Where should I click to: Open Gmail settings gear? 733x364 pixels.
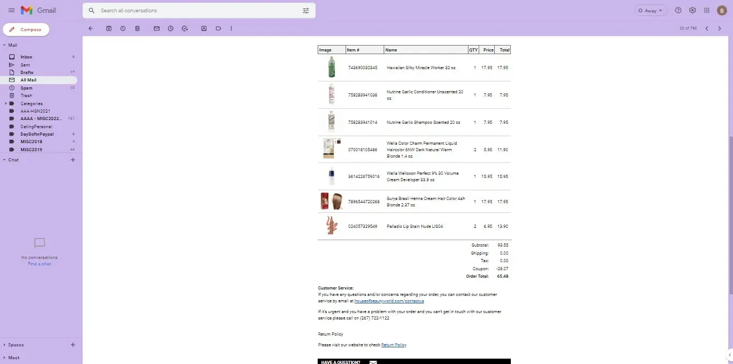pyautogui.click(x=692, y=10)
